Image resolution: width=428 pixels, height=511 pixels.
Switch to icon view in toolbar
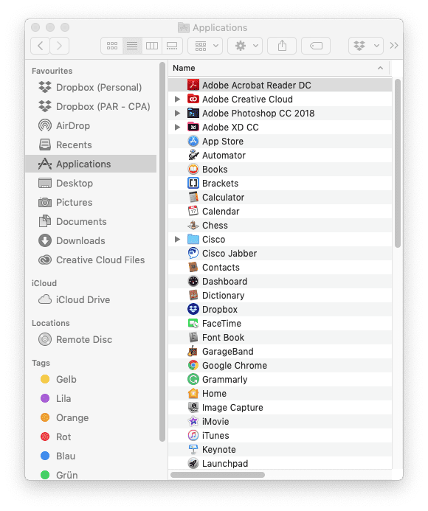pos(112,46)
